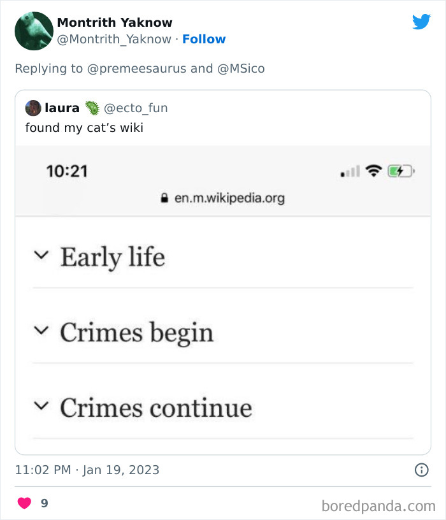Click the padlock icon in the address bar
Image resolution: width=446 pixels, height=520 pixels.
[x=166, y=198]
